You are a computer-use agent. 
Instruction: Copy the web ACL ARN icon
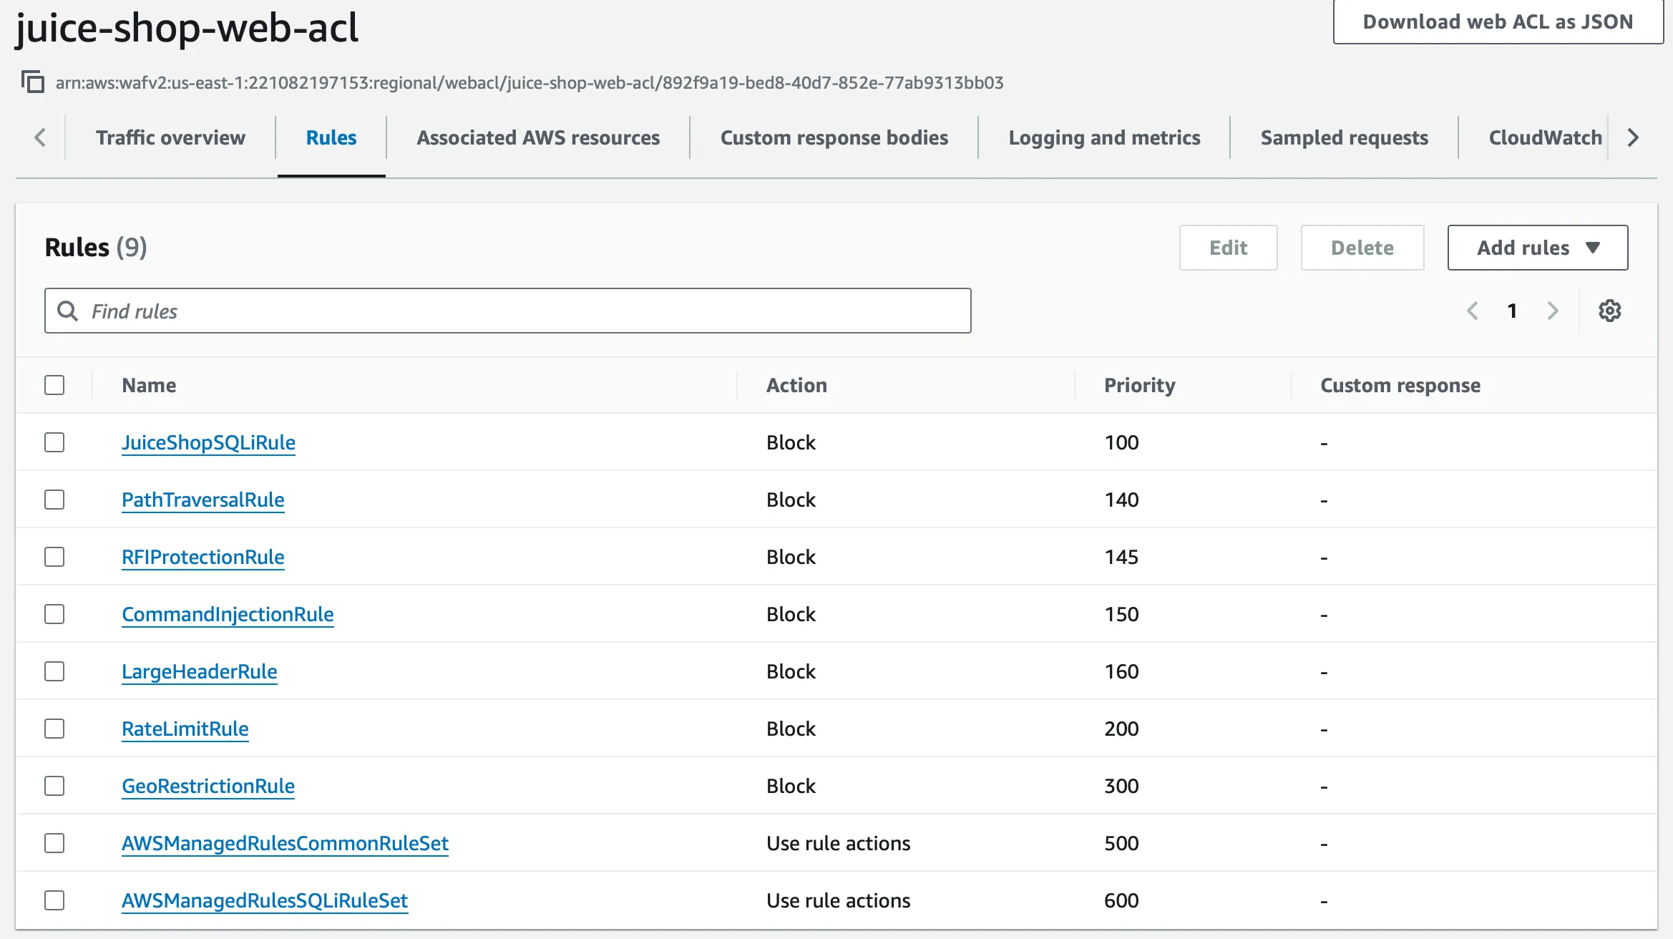tap(32, 82)
